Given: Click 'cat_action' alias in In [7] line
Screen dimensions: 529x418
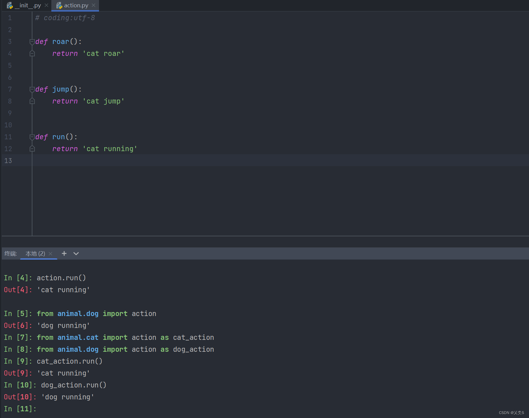Looking at the screenshot, I should 193,337.
